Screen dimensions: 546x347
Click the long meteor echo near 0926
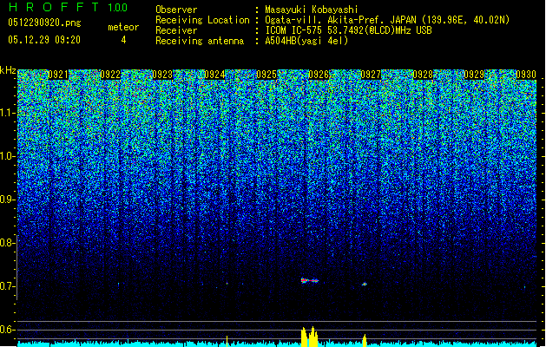point(310,280)
